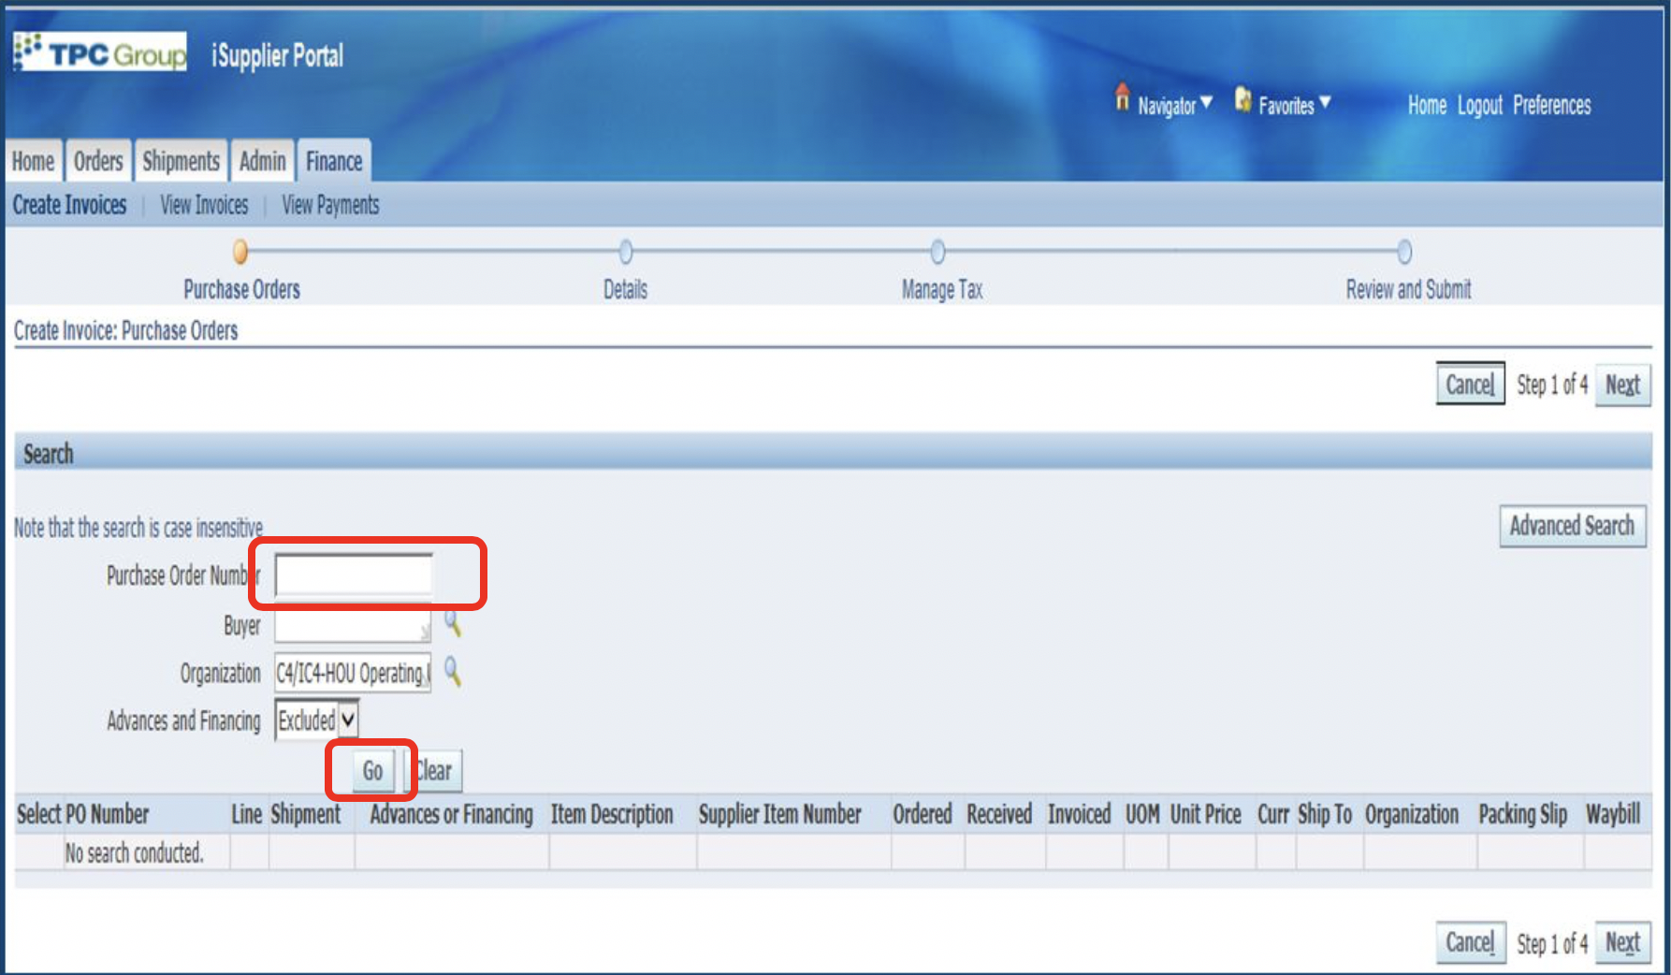Screen dimensions: 1671x975
Task: Click the Organization column header
Action: 1412,815
